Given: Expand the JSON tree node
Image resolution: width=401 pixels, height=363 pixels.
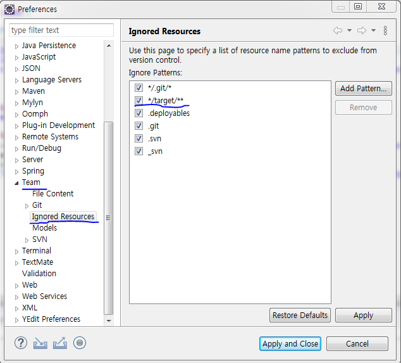Looking at the screenshot, I should point(16,69).
